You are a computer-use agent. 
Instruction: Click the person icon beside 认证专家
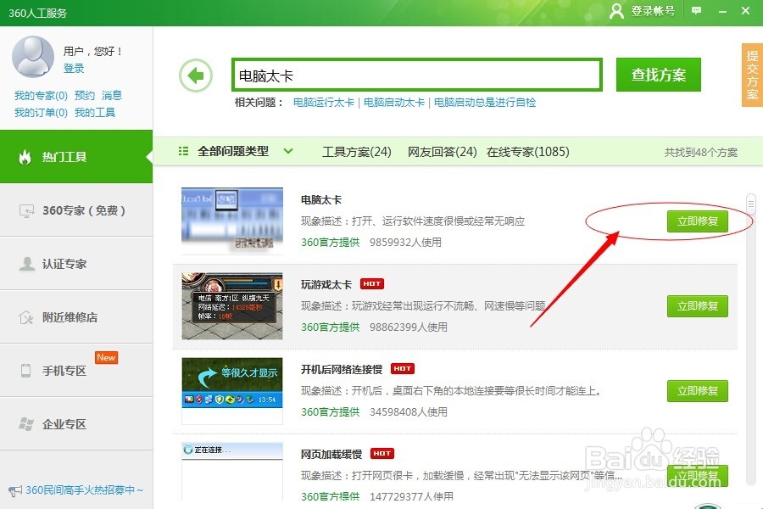pyautogui.click(x=26, y=264)
